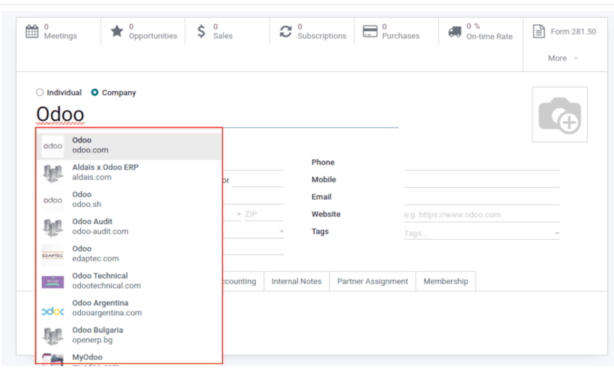Choose the Odoo Argentina suggestion
Image resolution: width=614 pixels, height=369 pixels.
[129, 308]
